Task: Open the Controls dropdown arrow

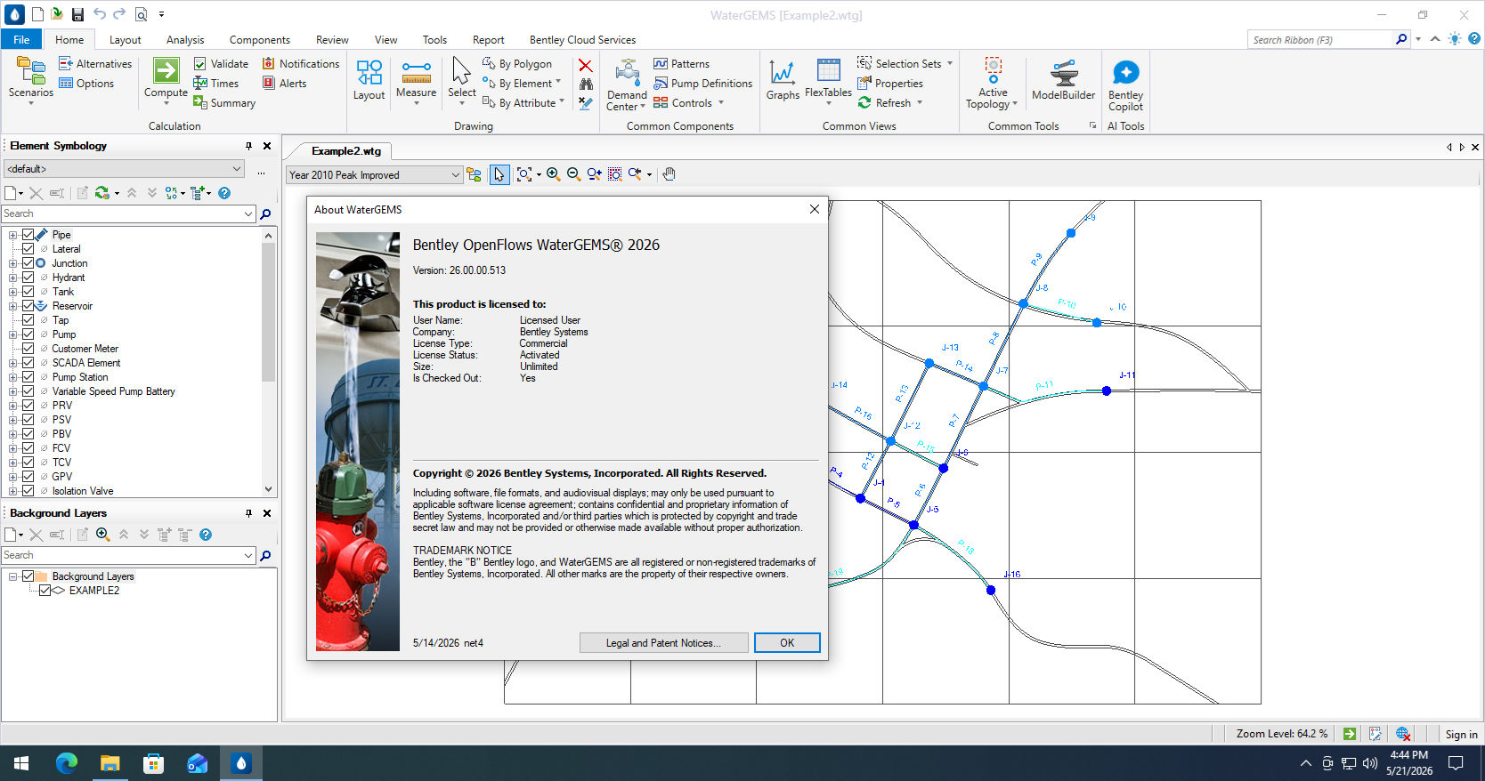Action: coord(721,103)
